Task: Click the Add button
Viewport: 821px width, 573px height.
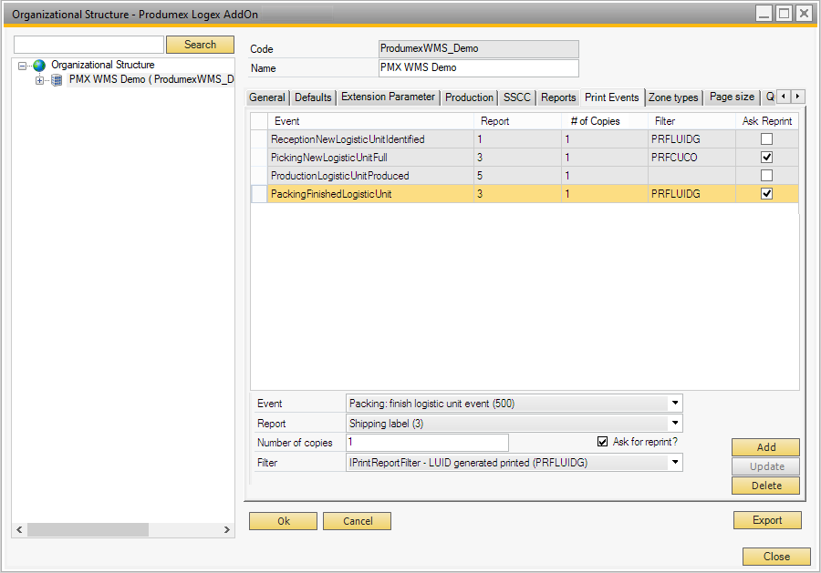Action: pyautogui.click(x=765, y=447)
